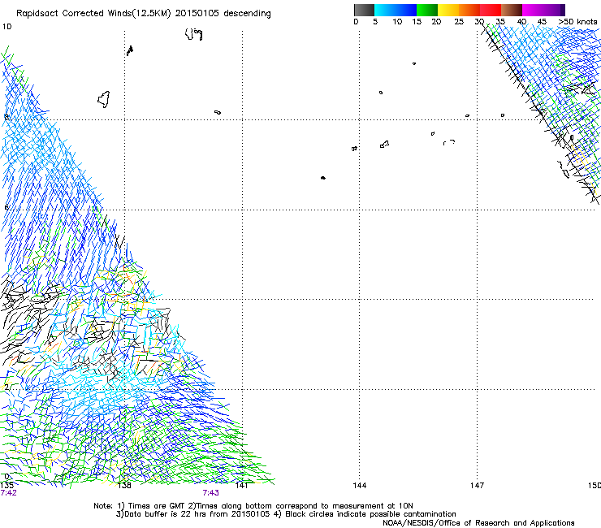Click the 'NOAA/NESDIS/Office of Research and Applications' credit
Image resolution: width=601 pixels, height=528 pixels.
(x=478, y=522)
